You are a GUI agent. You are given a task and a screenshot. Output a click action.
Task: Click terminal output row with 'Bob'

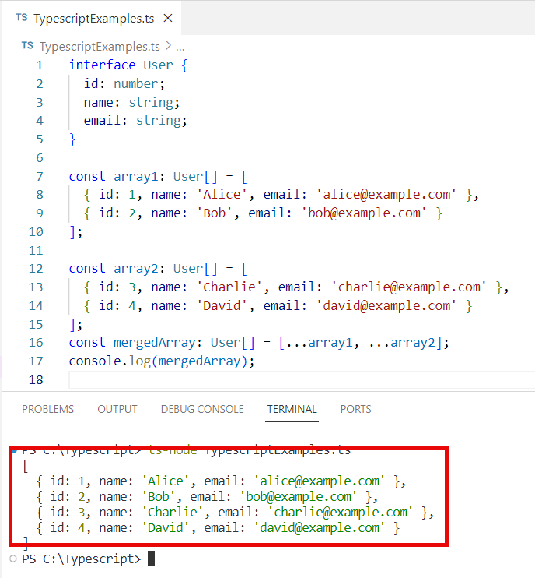[x=207, y=497]
